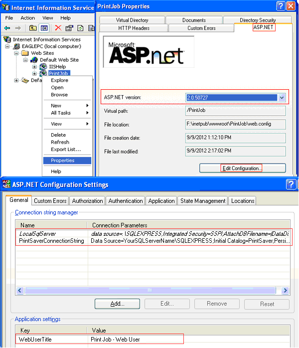The image size is (299, 348).
Task: Click the Internet Information Services root node icon
Action: tap(7, 39)
